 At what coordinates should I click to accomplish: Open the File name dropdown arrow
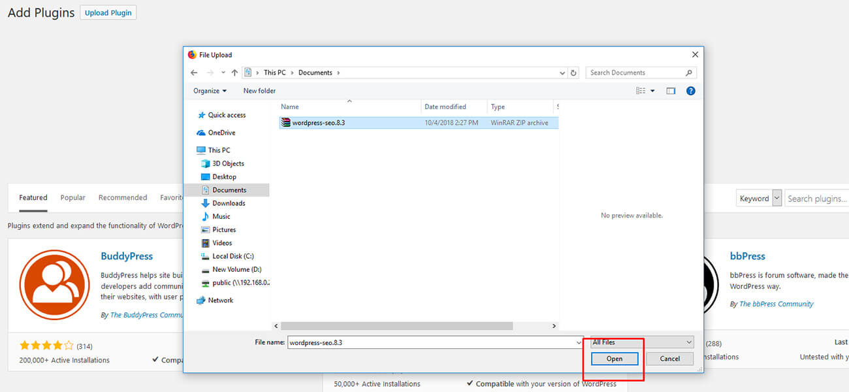click(579, 342)
